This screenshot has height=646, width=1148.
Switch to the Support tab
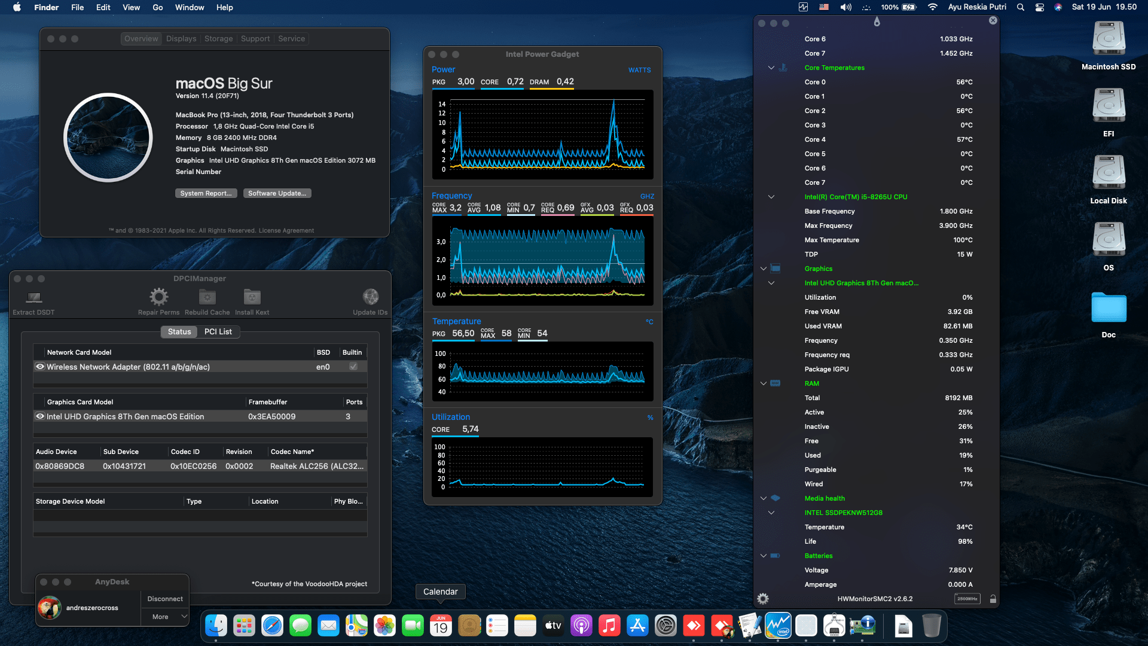255,38
